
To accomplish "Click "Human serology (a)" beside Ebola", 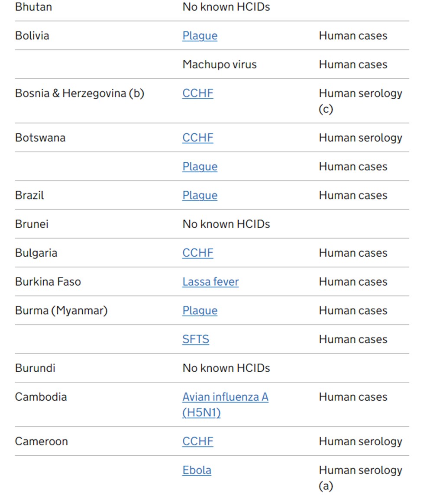I will 360,478.
